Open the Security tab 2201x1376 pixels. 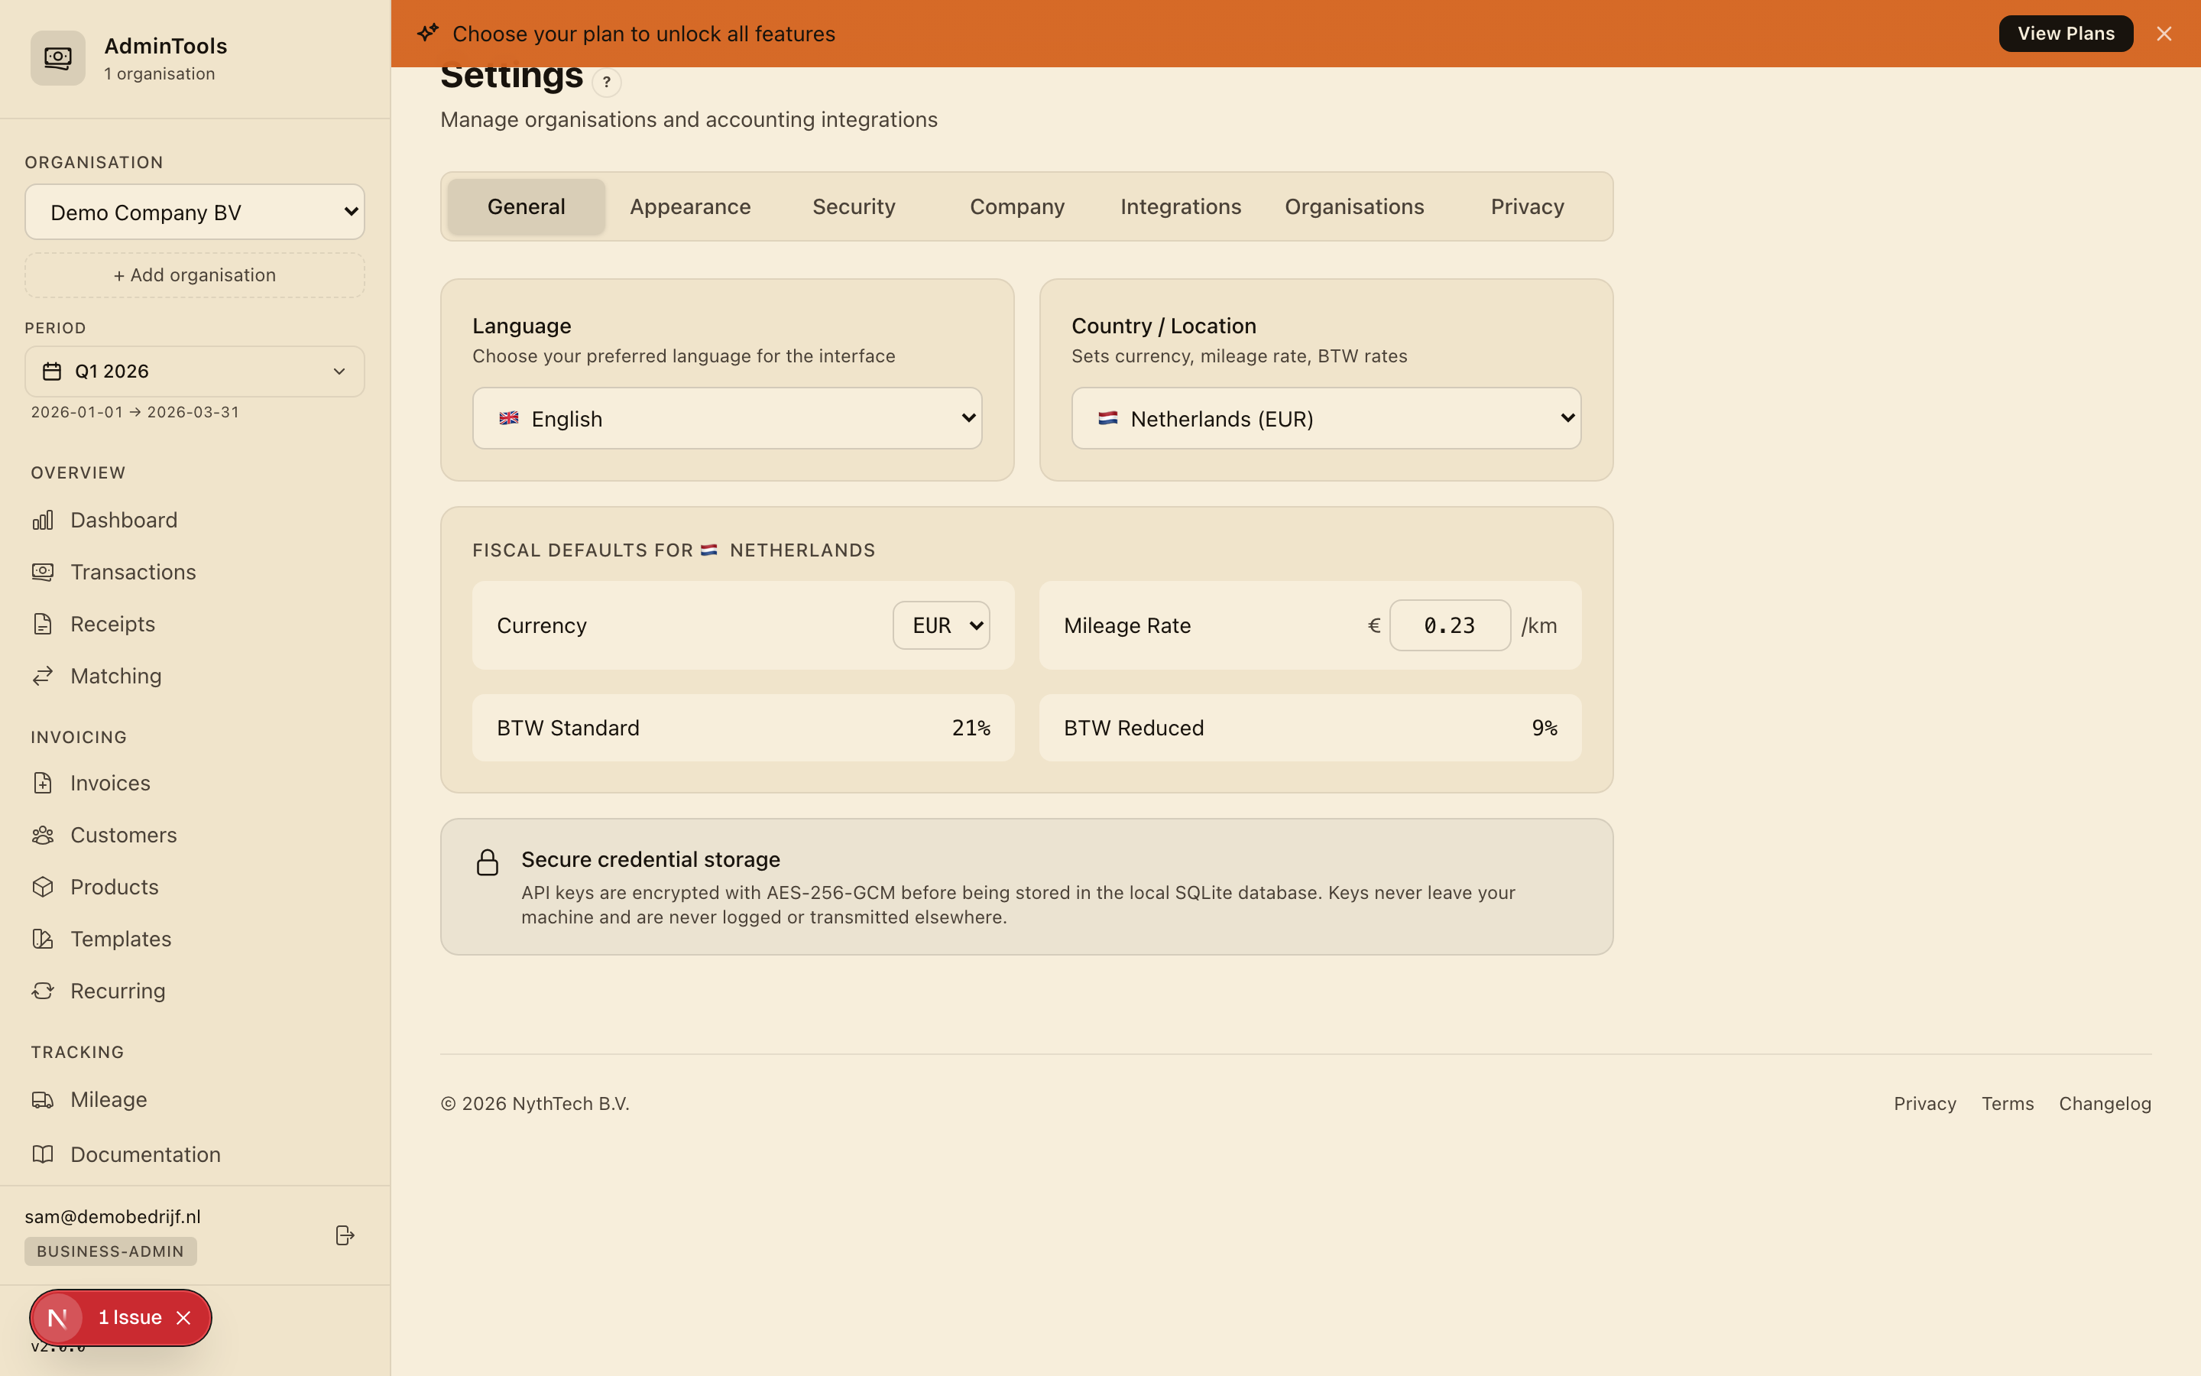853,206
